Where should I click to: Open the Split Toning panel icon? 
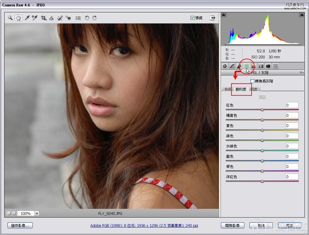254,66
